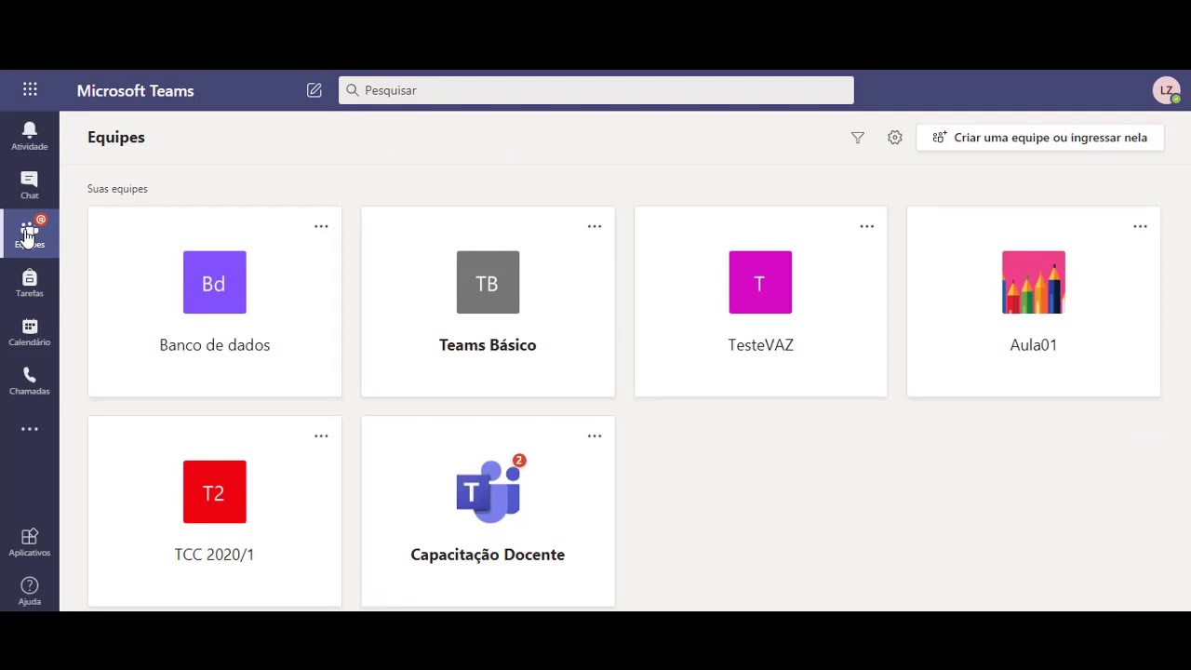Screen dimensions: 1191x670
Task: Click Criar uma equipe ou ingressar nela
Action: coord(1040,138)
